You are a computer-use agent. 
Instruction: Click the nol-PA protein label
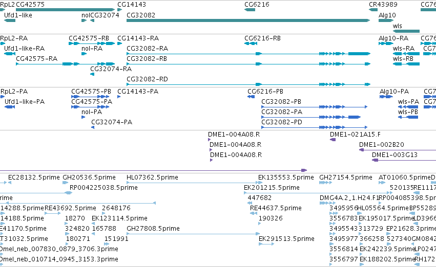(92, 112)
